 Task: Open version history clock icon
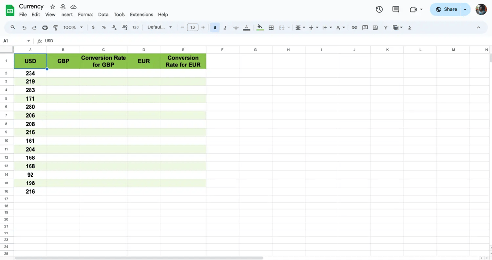pos(379,9)
